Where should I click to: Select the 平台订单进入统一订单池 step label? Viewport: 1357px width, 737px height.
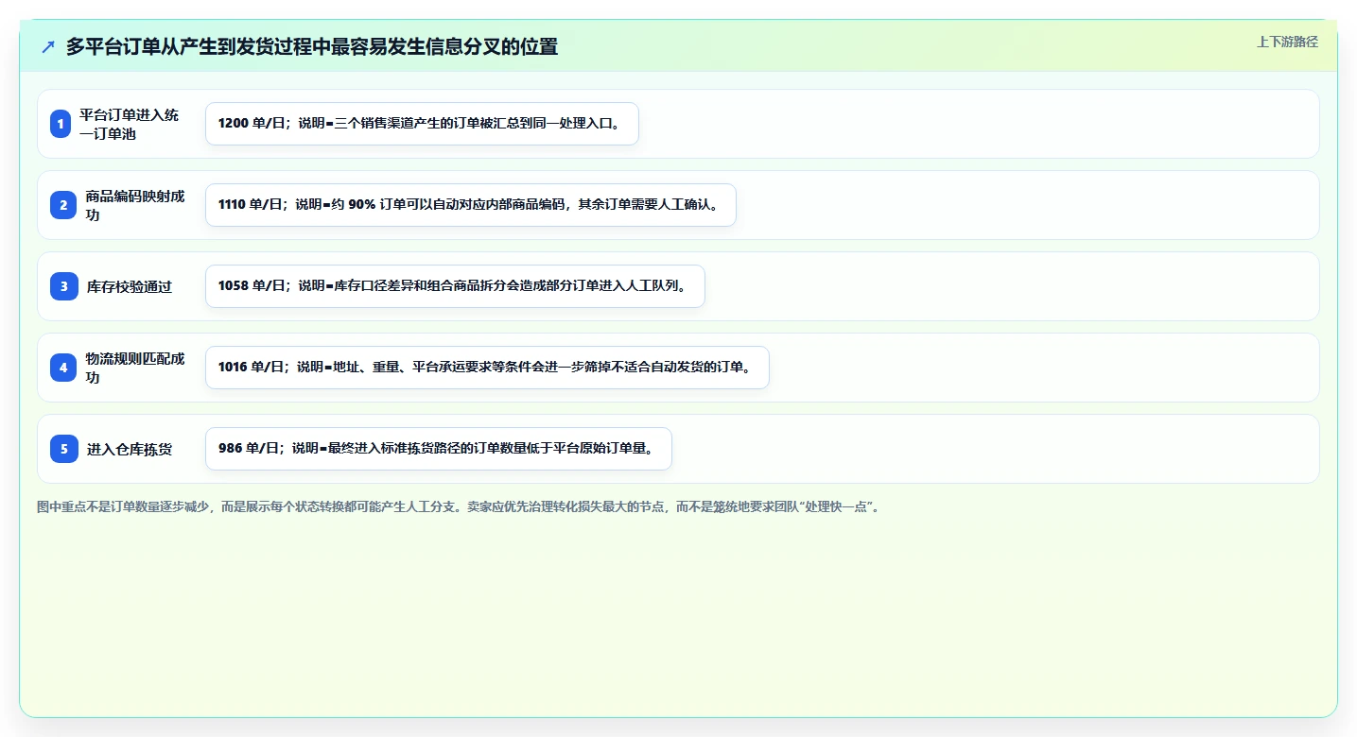tap(129, 124)
